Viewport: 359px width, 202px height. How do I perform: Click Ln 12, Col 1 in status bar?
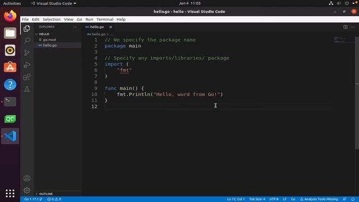[236, 199]
